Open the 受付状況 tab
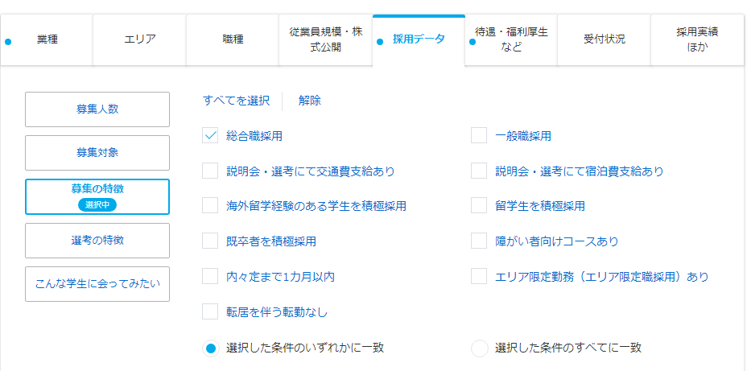 (604, 39)
